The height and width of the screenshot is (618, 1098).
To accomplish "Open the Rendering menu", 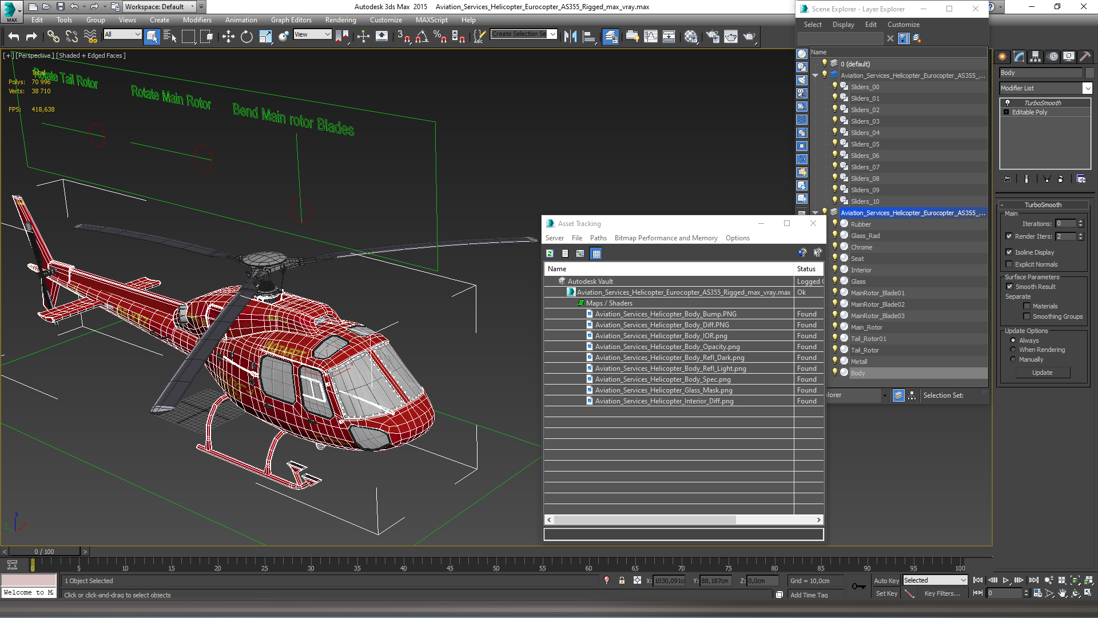I will pos(340,20).
